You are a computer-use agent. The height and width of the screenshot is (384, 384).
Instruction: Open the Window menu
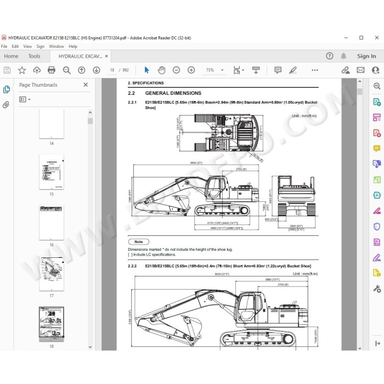coord(57,46)
